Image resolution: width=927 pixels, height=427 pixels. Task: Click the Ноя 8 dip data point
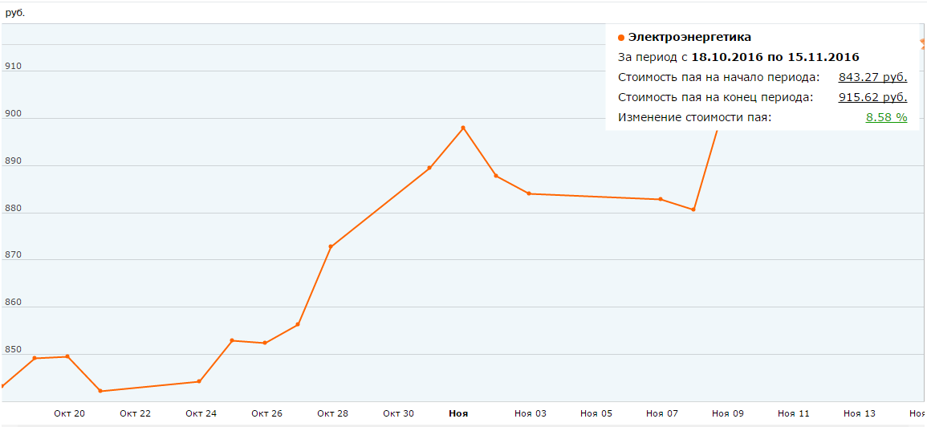[693, 210]
